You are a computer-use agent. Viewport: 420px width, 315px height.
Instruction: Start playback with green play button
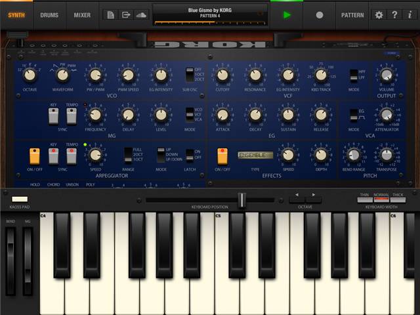click(x=287, y=15)
